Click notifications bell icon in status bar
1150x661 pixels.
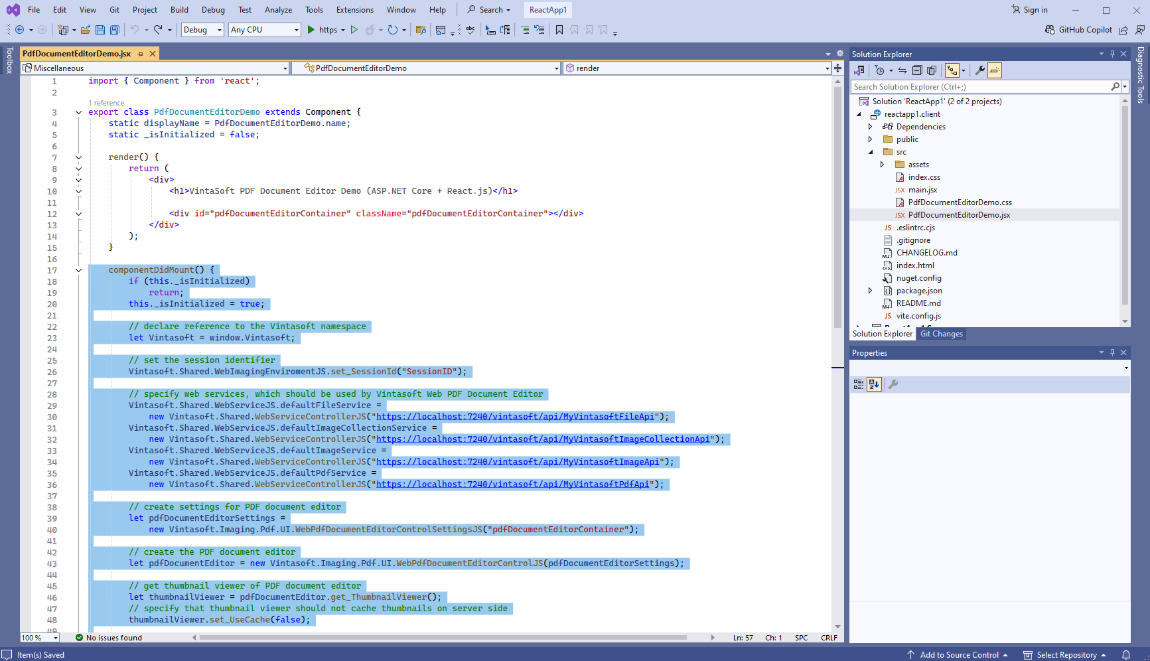coord(1126,655)
